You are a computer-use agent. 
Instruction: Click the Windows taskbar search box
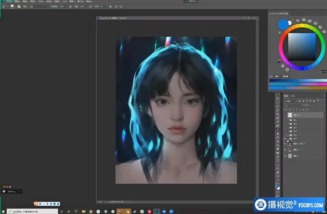pos(32,212)
